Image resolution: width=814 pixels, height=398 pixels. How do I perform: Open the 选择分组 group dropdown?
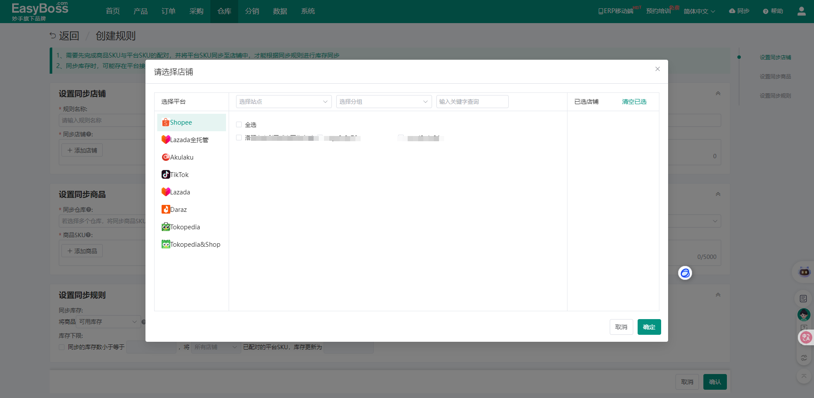tap(384, 102)
